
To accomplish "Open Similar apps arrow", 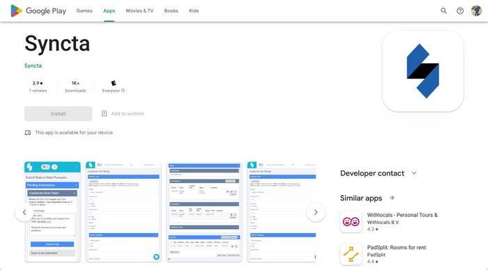I will click(392, 198).
